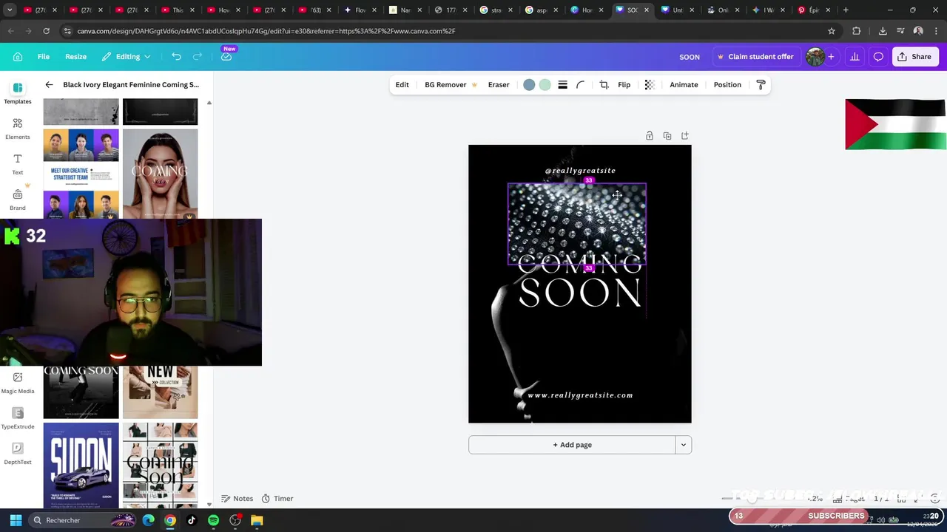947x532 pixels.
Task: Open TypeExtrude app in sidebar
Action: tap(18, 418)
